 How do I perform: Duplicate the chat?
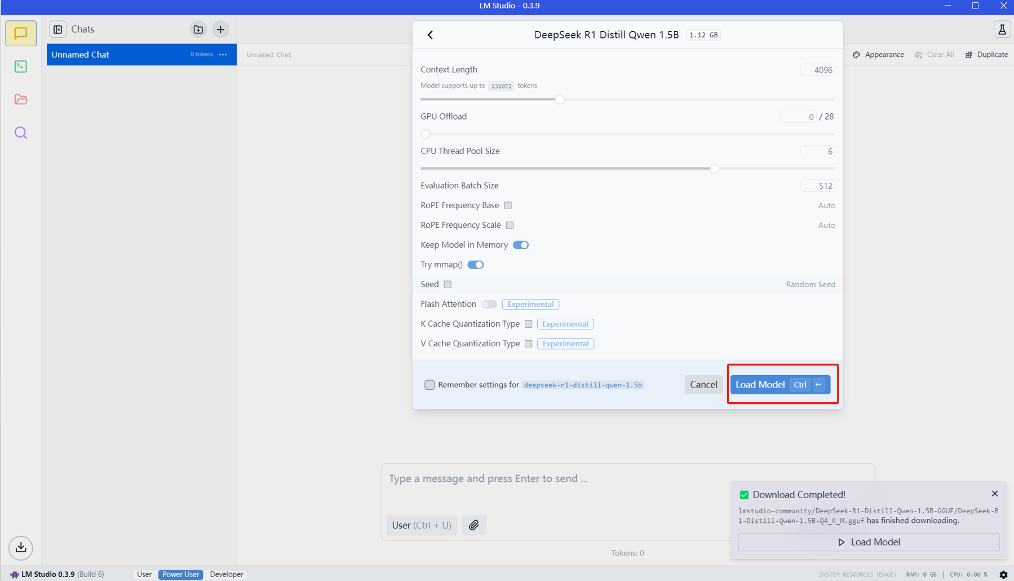click(x=987, y=55)
